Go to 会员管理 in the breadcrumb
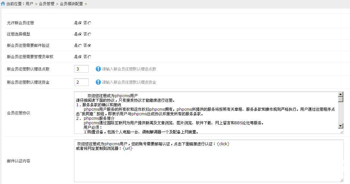This screenshot has height=184, width=350. coord(46,4)
